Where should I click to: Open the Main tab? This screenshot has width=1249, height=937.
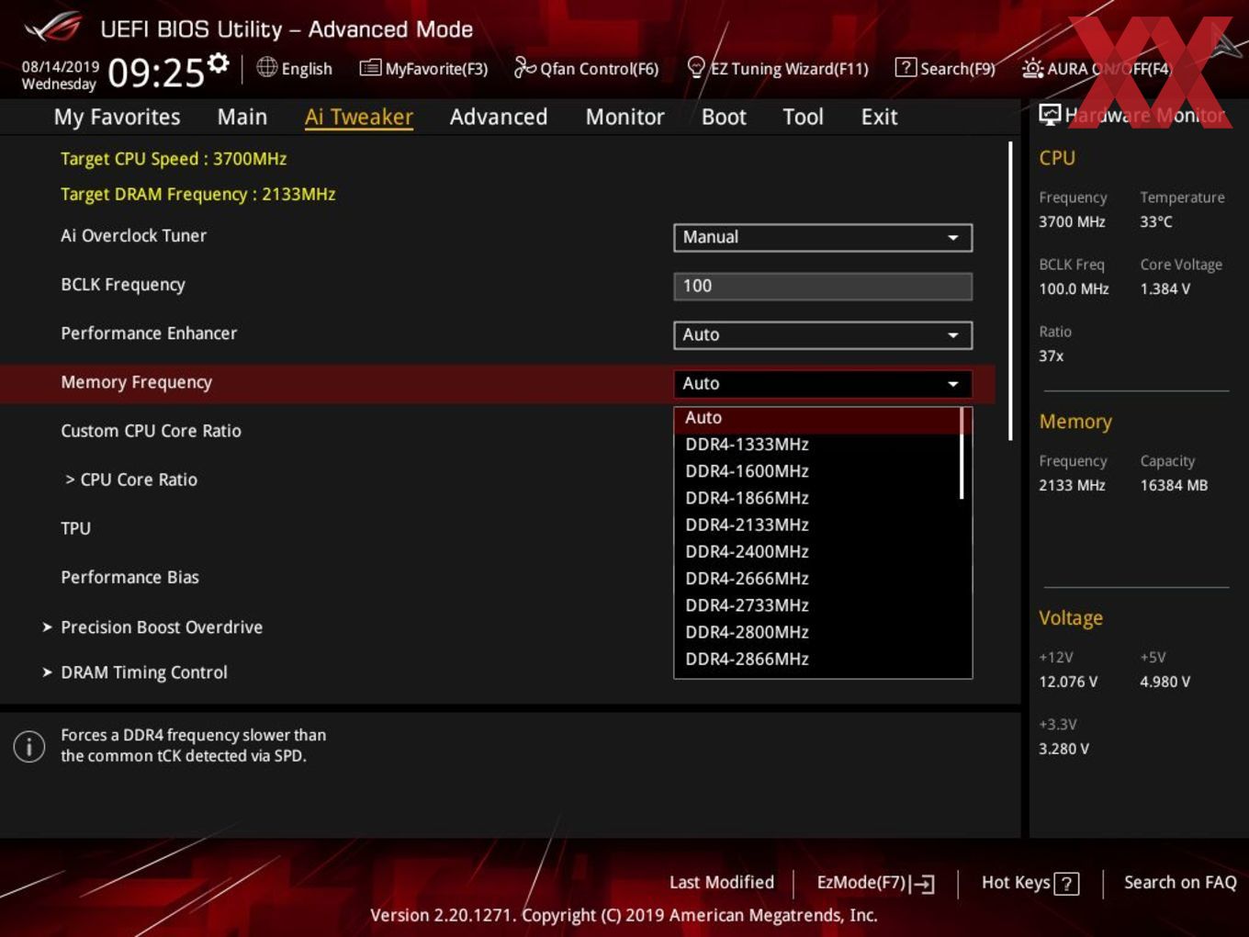(x=242, y=117)
